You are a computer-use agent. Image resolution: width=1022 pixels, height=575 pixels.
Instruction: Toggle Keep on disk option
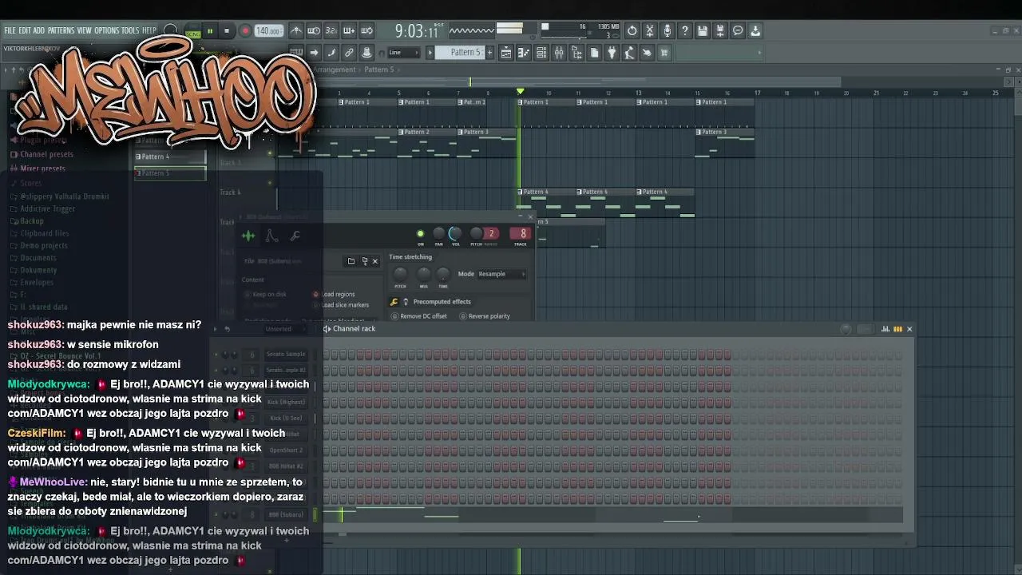[x=266, y=294]
